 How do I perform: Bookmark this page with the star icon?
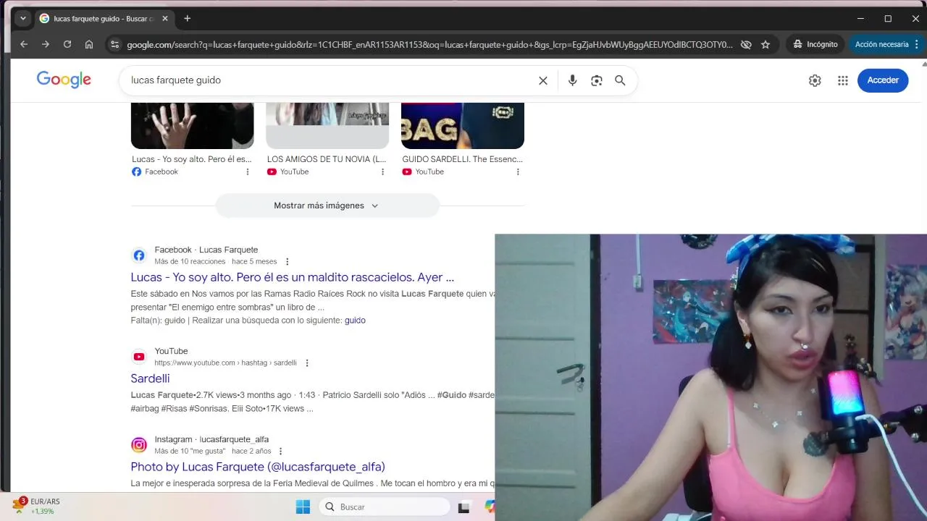(765, 44)
